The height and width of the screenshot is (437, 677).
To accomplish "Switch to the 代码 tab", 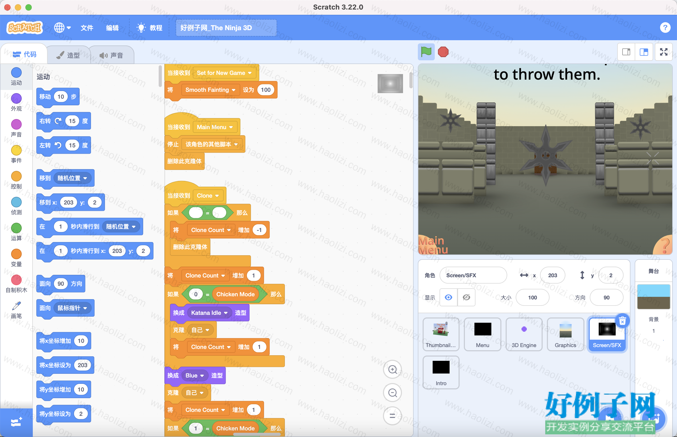I will (24, 54).
